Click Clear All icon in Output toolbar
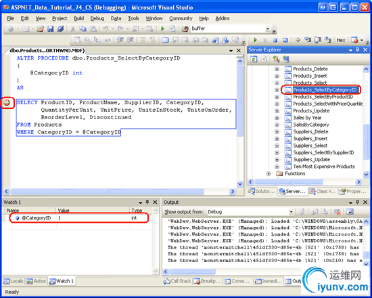 tap(338, 211)
